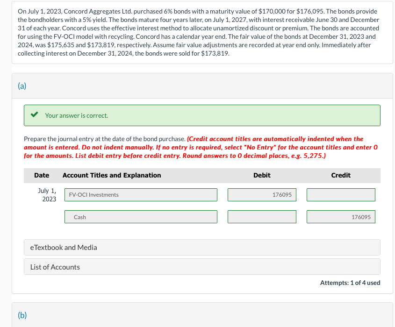Click the Attempts counter text

pyautogui.click(x=350, y=283)
